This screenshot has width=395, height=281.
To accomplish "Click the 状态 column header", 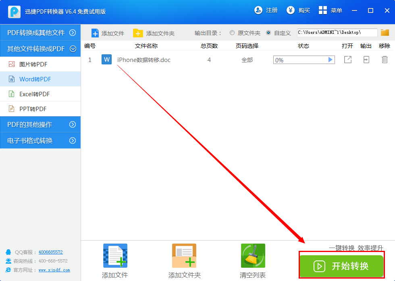I will coord(303,46).
